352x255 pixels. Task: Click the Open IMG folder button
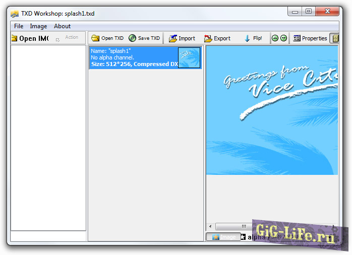[30, 38]
